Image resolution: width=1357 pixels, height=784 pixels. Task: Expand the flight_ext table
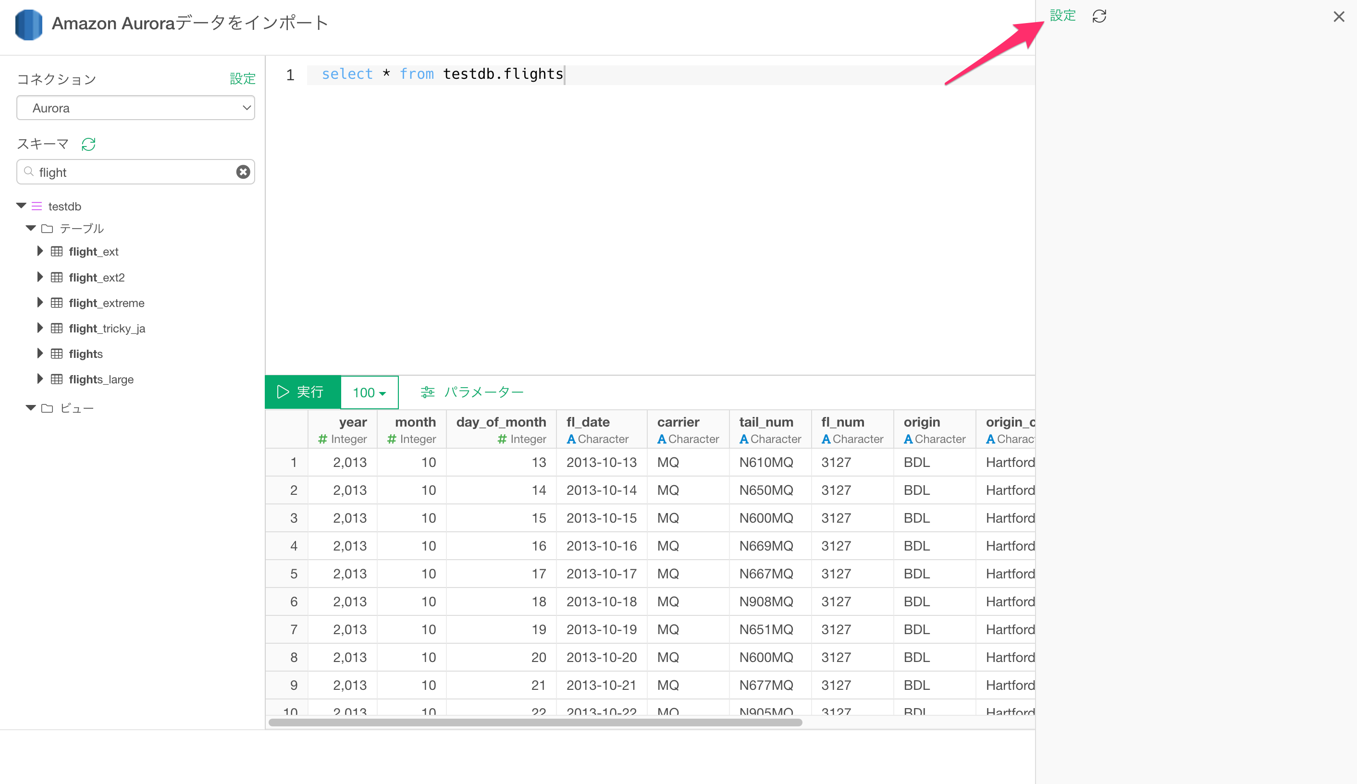tap(40, 251)
